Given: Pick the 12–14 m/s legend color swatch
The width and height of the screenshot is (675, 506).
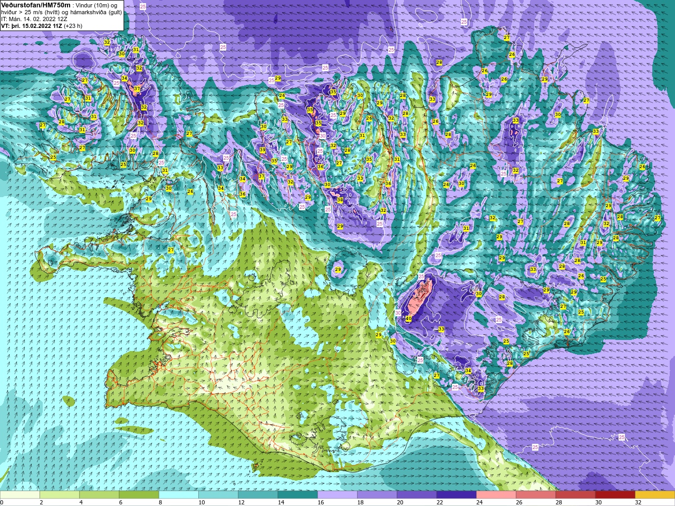Looking at the screenshot, I should (x=258, y=495).
